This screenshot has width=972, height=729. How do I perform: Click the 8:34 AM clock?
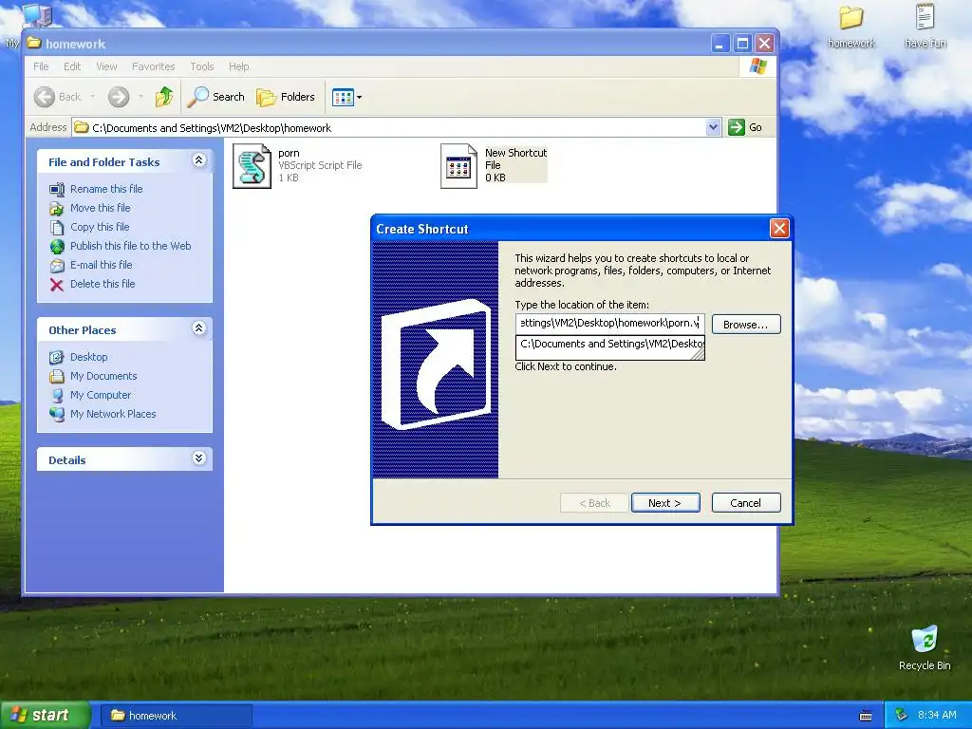(x=937, y=716)
